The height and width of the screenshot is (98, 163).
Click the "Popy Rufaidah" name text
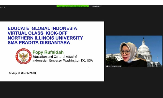48,52
